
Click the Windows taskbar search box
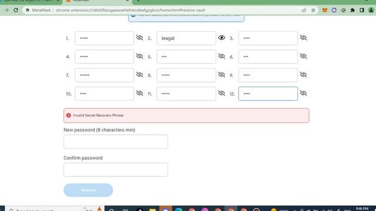(55, 209)
